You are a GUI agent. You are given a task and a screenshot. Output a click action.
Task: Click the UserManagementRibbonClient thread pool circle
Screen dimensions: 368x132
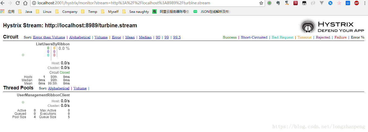click(23, 102)
